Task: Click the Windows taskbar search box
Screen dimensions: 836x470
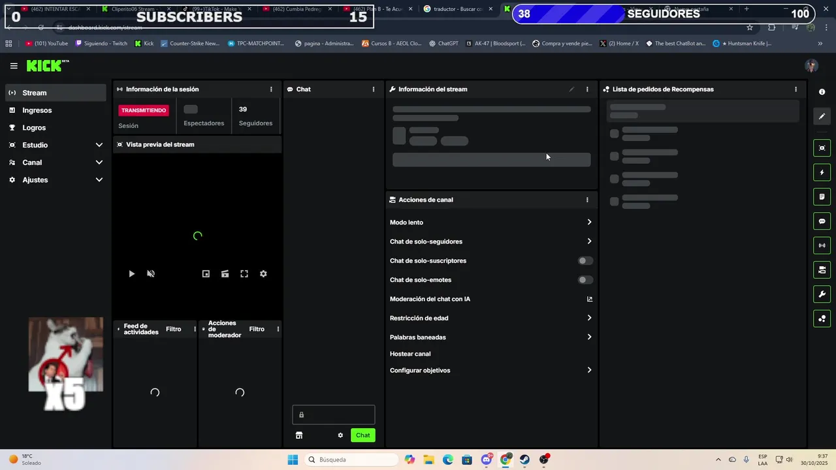Action: click(x=351, y=460)
